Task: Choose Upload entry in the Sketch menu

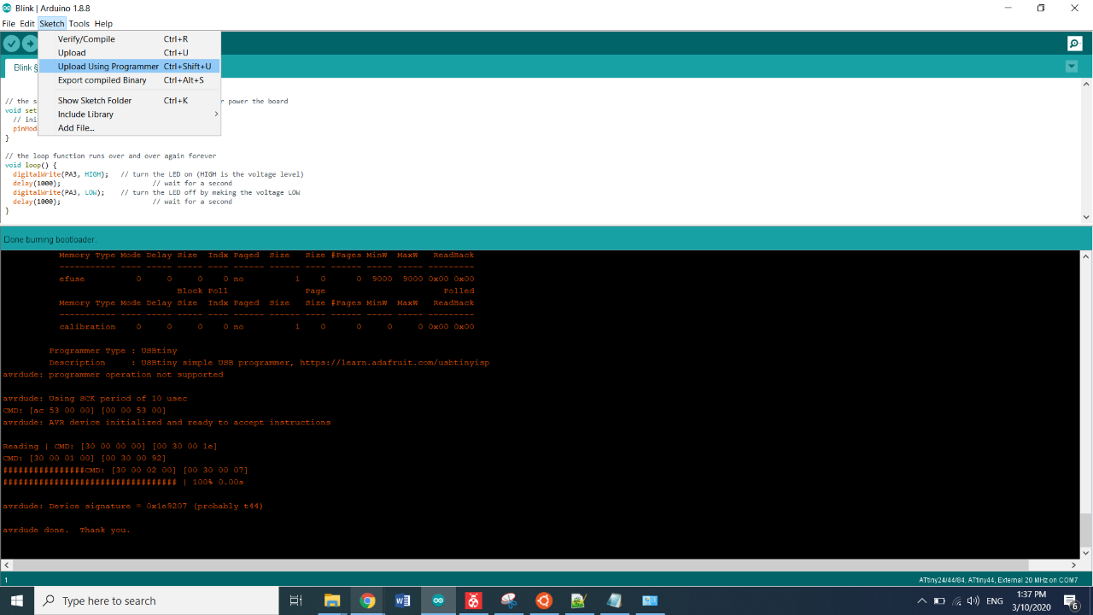Action: [130, 53]
